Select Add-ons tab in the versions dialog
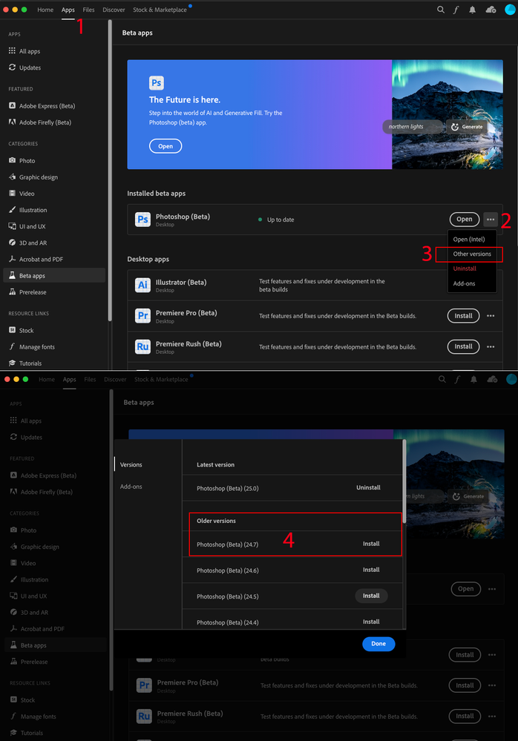Screen dimensions: 518x741 point(131,487)
